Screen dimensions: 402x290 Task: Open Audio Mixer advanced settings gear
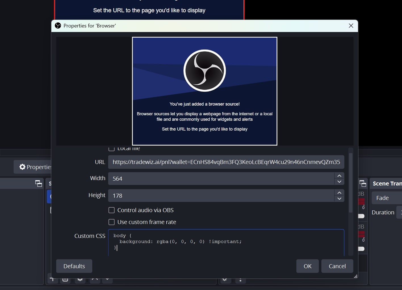point(225,280)
